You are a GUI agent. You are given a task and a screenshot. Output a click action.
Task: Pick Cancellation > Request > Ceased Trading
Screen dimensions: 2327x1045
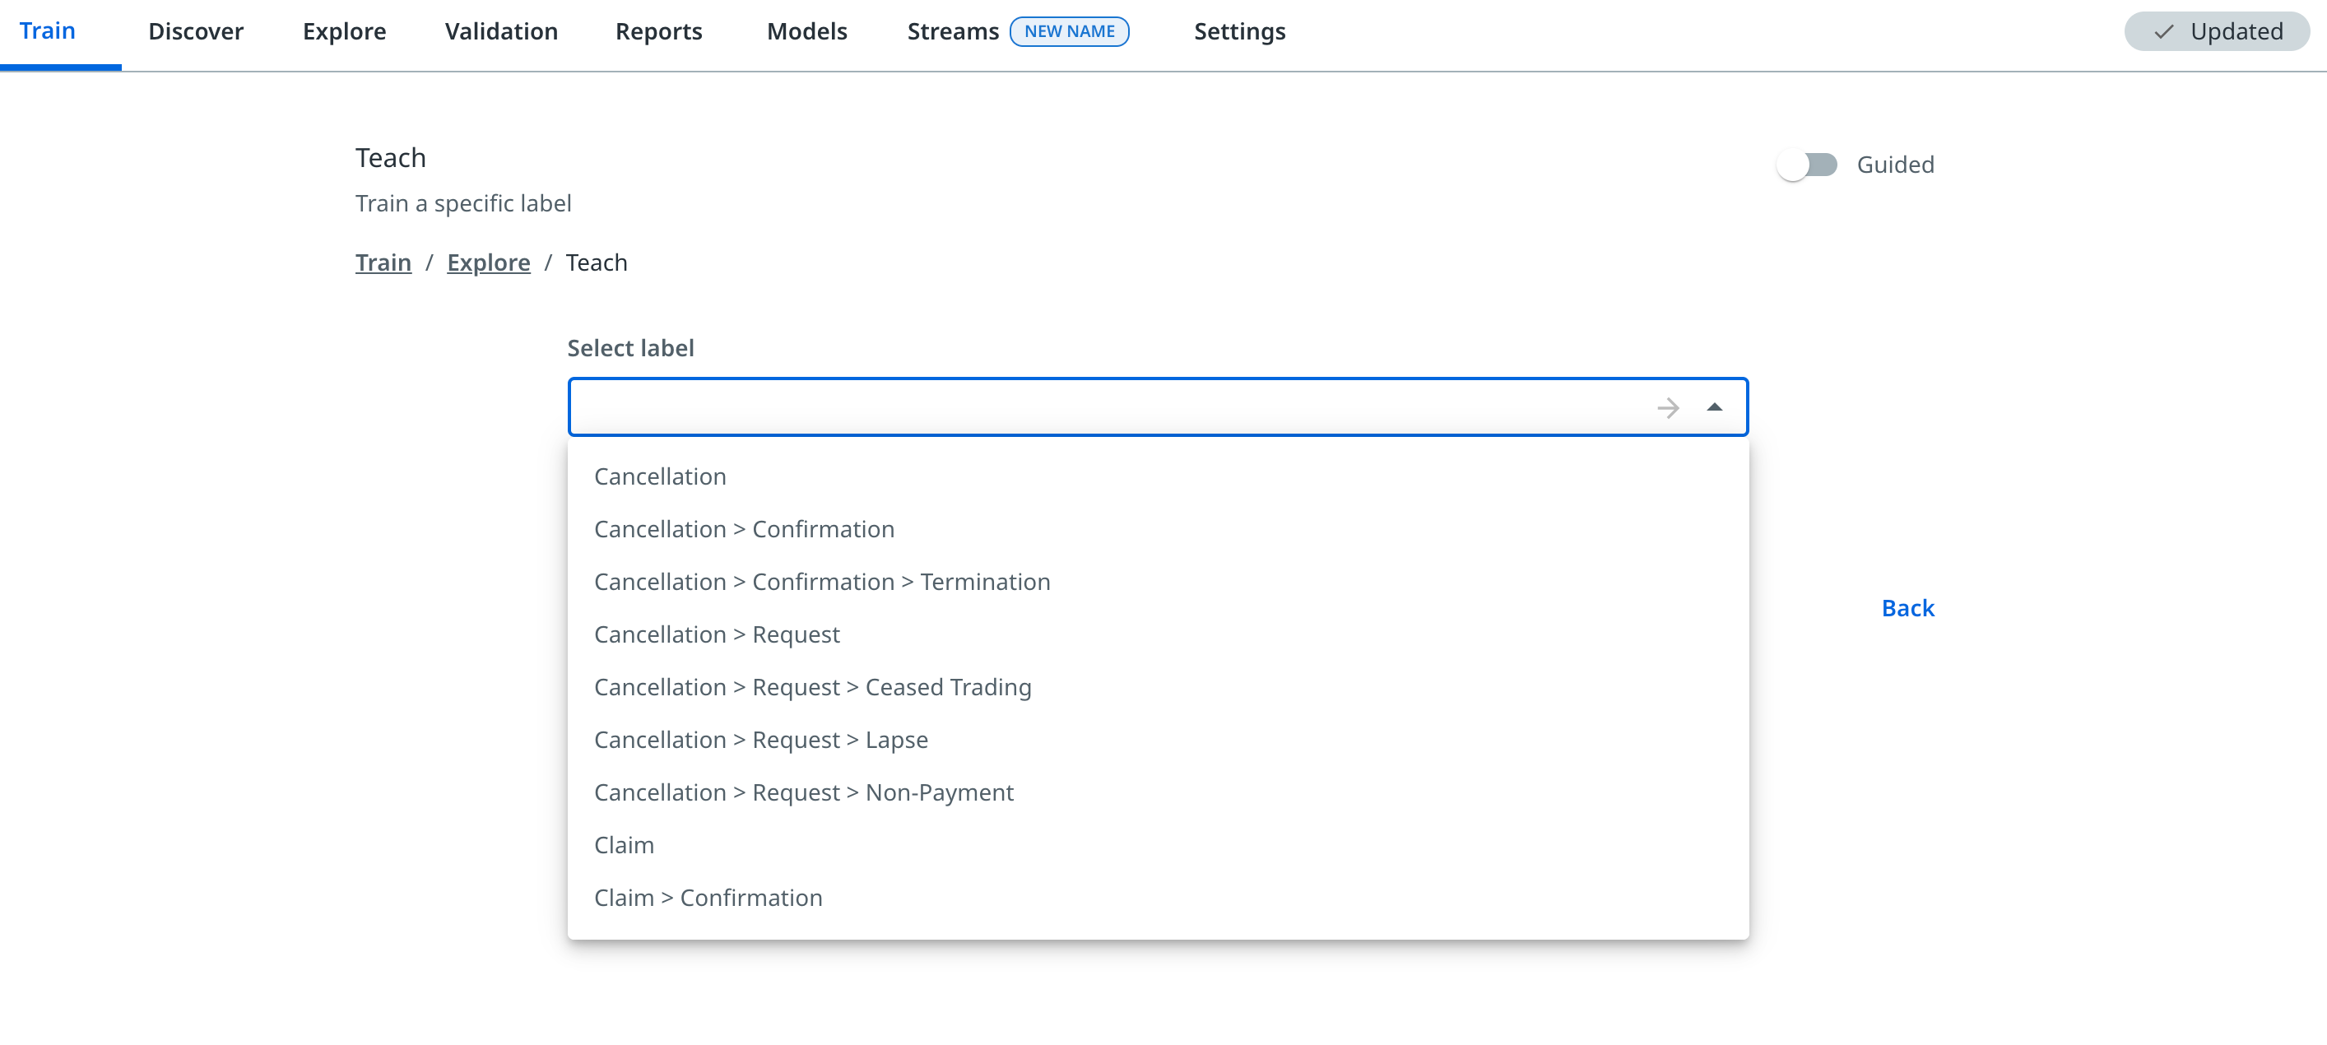click(x=812, y=687)
